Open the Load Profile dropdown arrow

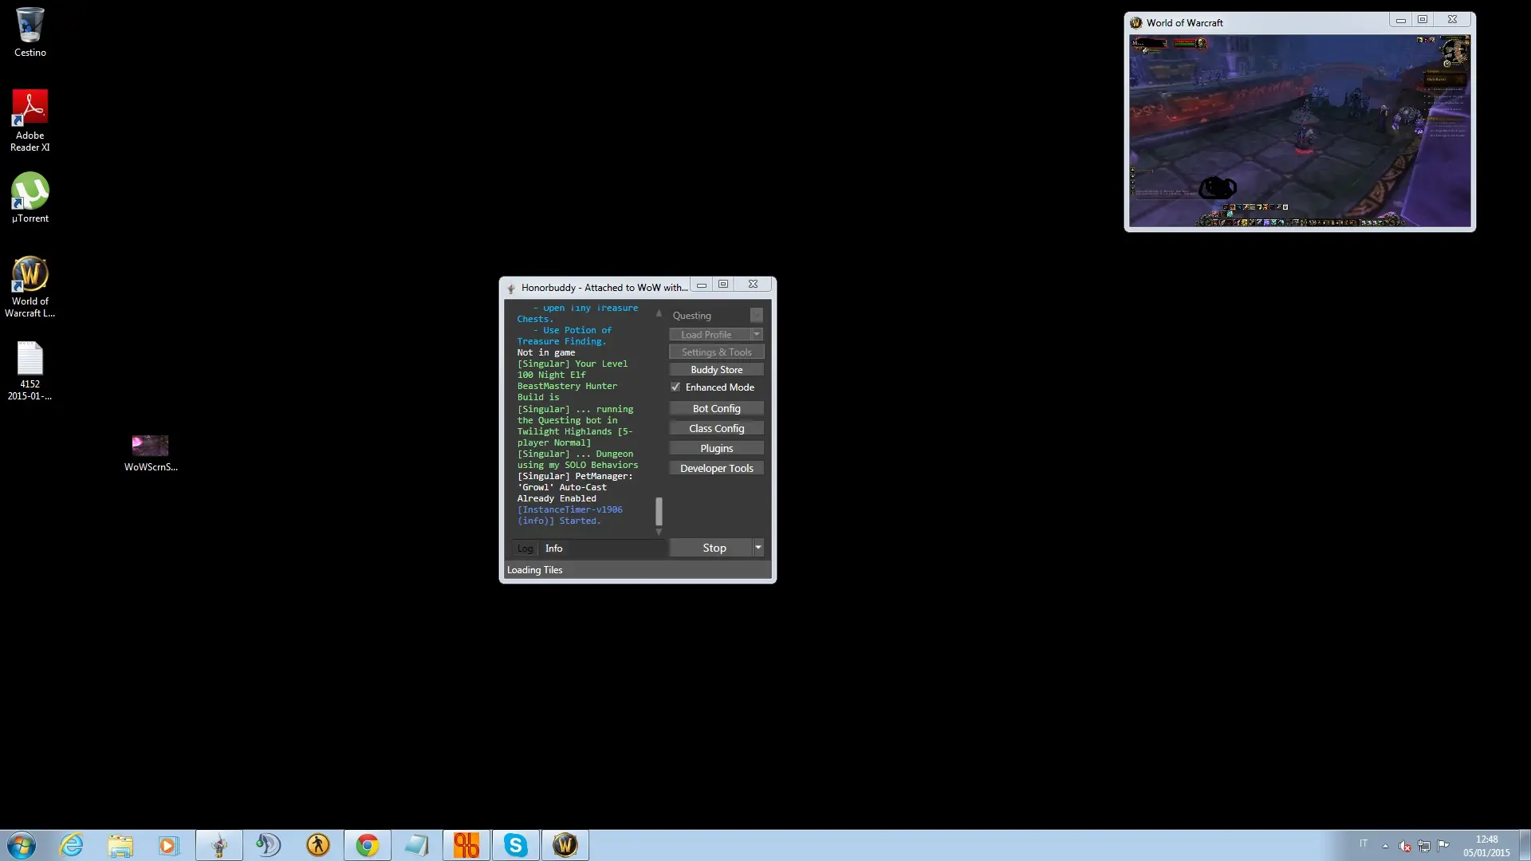coord(756,335)
